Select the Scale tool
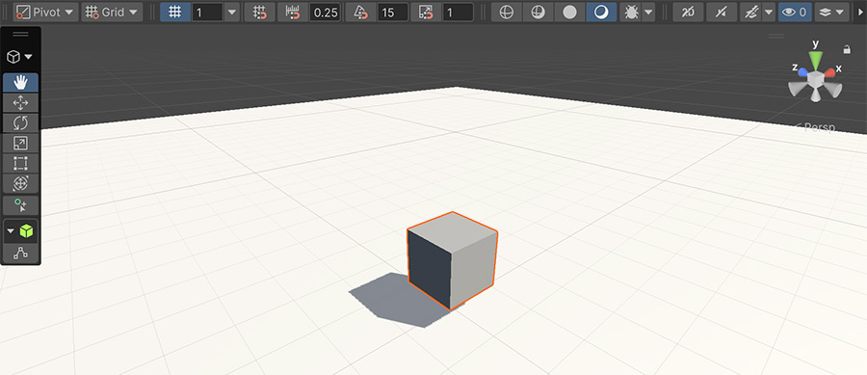This screenshot has height=375, width=867. coord(20,144)
